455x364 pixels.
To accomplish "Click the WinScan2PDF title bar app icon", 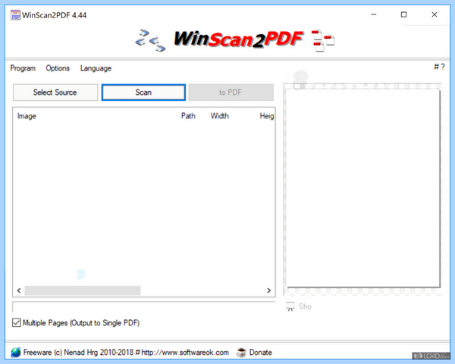I will (x=15, y=15).
